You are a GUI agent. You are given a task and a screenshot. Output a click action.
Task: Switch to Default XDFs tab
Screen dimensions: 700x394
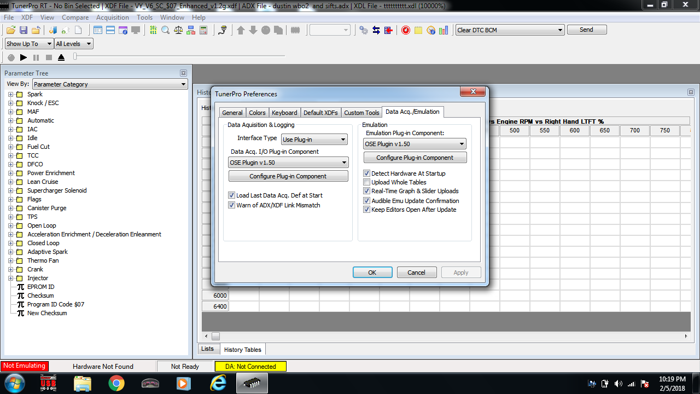point(320,113)
